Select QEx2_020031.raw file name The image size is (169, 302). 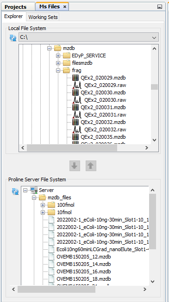point(106,115)
